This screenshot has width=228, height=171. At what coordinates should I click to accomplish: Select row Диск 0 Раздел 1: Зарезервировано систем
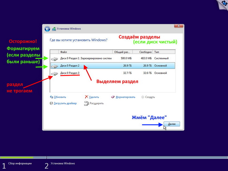113,58
